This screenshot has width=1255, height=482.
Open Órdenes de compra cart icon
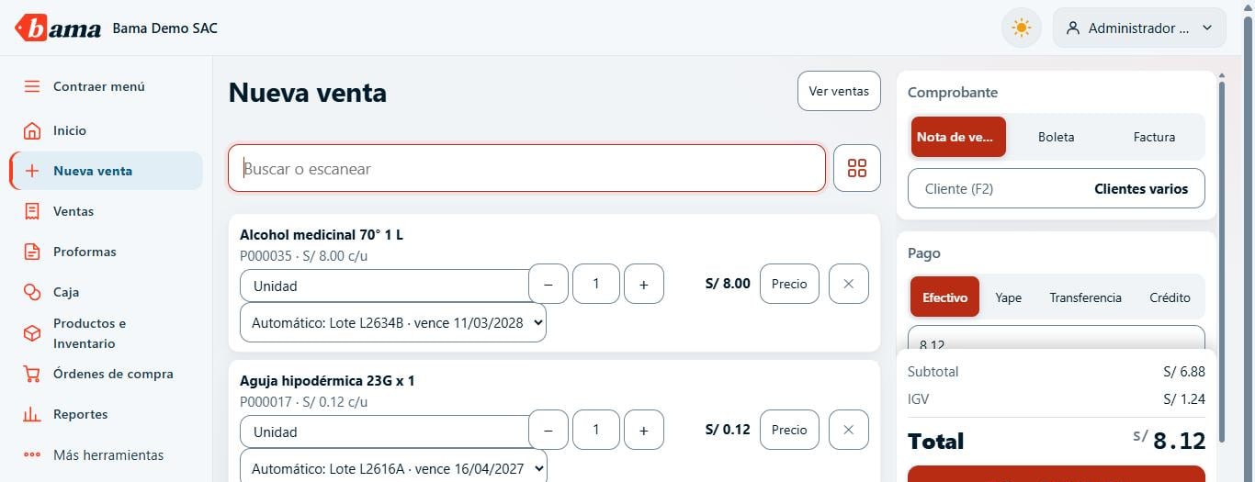point(32,374)
